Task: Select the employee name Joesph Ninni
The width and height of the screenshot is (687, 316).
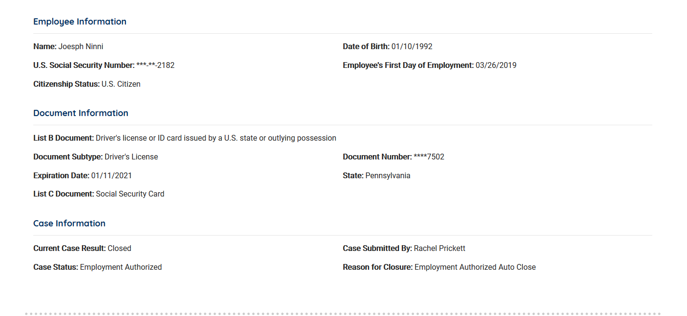Action: (81, 47)
